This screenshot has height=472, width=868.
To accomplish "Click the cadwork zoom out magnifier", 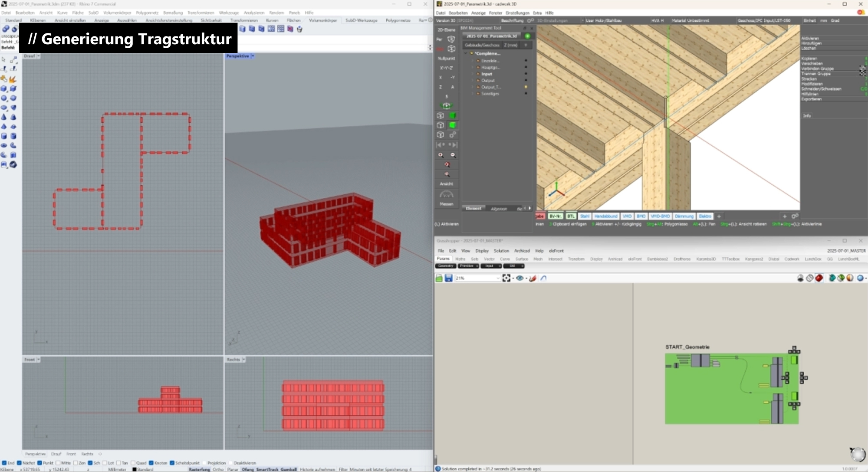I will pos(453,155).
